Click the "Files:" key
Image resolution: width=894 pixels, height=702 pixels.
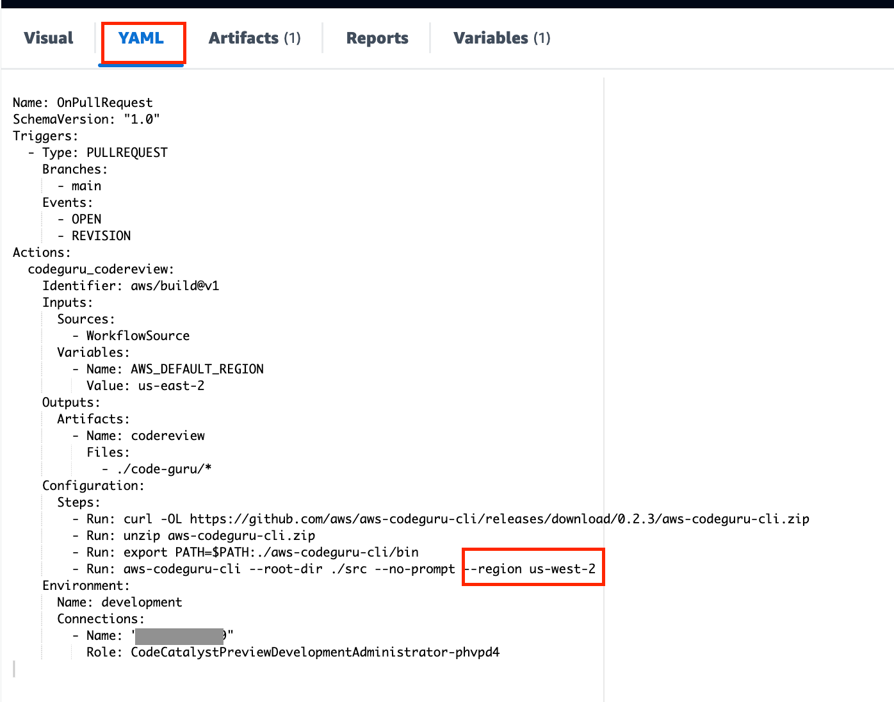tap(108, 452)
